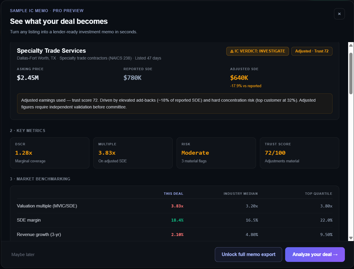Click the 3.20x industry median cell
Viewport: 354px width, 269px height.
[252, 206]
